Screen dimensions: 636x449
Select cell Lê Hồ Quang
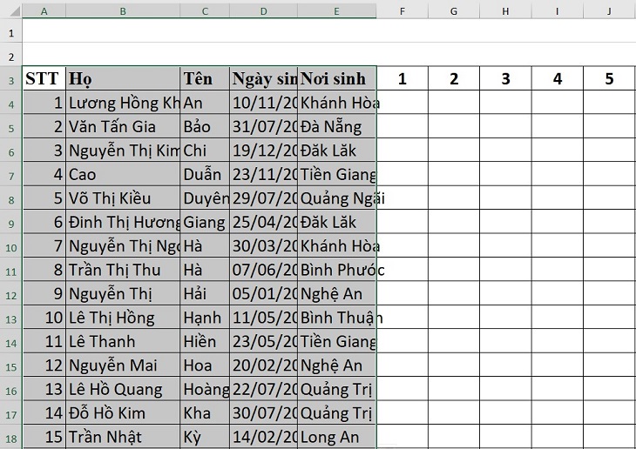tap(123, 390)
